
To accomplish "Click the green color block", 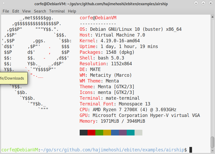I will [99, 133].
